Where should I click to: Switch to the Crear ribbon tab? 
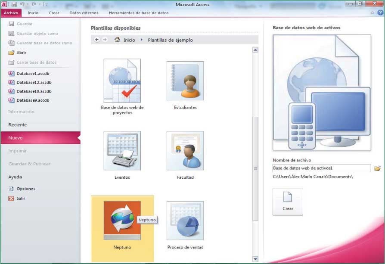[54, 13]
